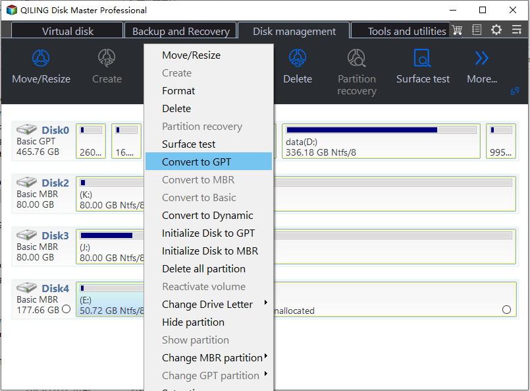
Task: Expand Change GPT partition submenu arrow
Action: (266, 373)
